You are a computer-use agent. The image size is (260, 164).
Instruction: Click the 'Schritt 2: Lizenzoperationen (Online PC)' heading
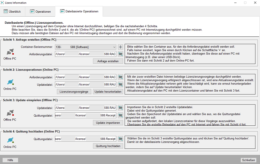pos(31,70)
